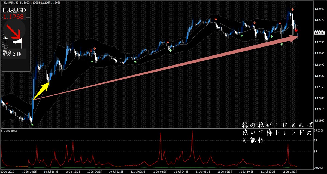327x174 pixels.
Task: Click the "k_trend_fileter" indicator label
Action: (10, 131)
